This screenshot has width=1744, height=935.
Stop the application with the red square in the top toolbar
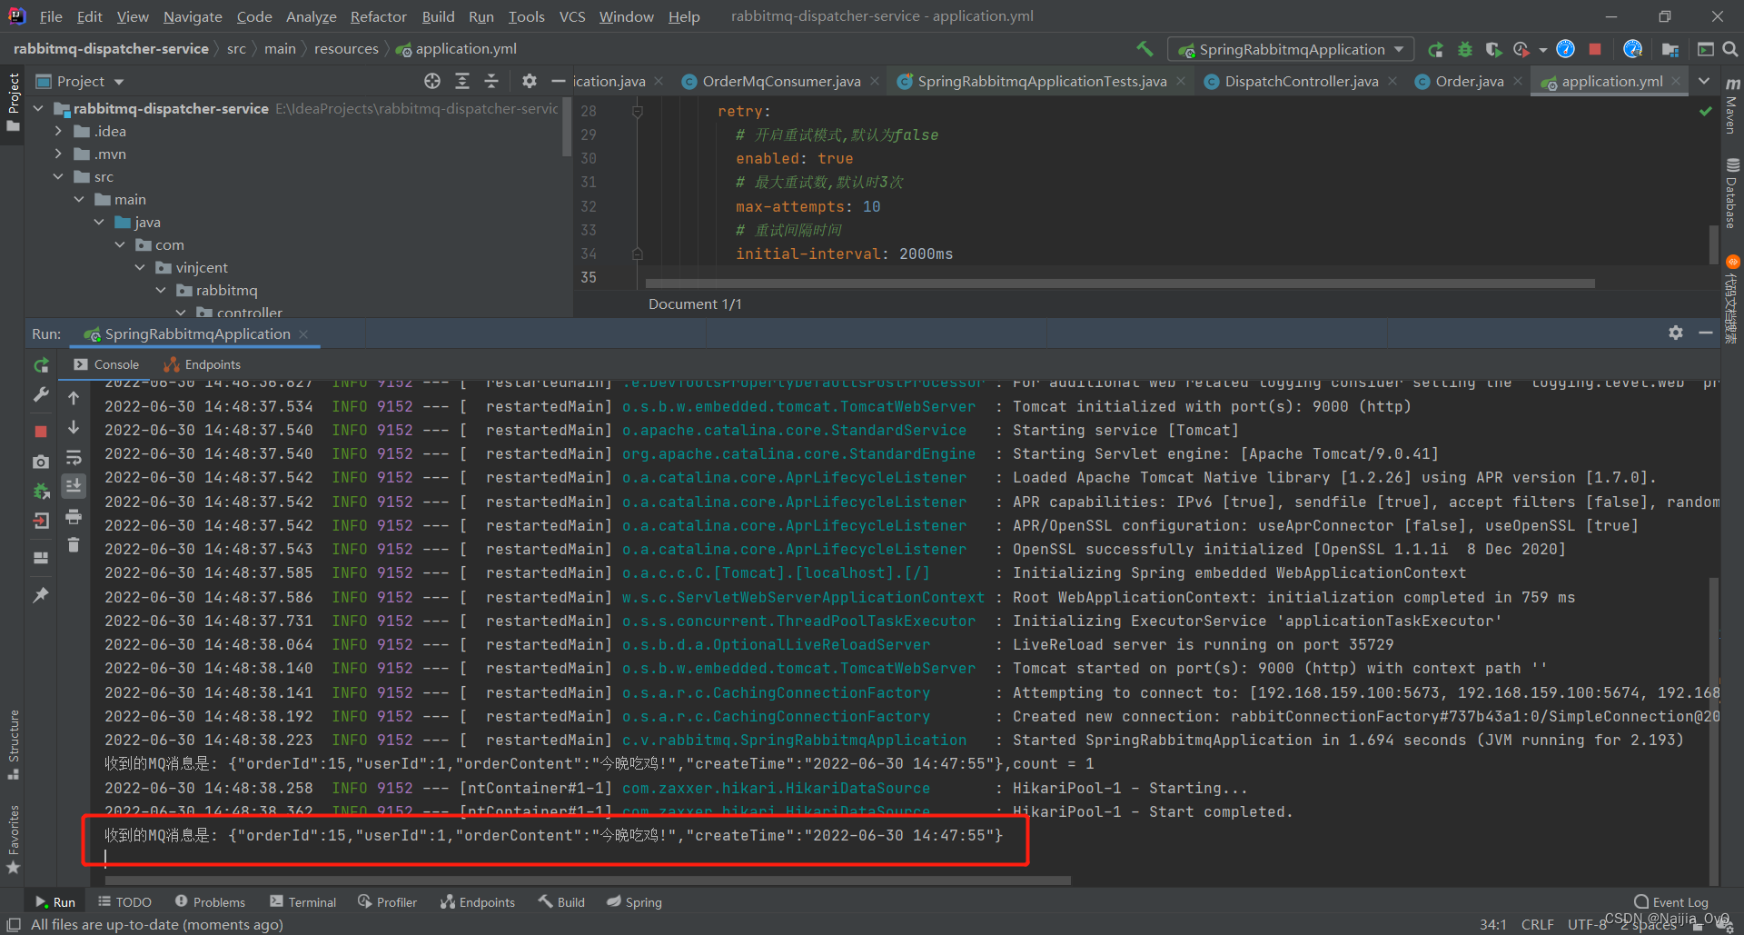pyautogui.click(x=1595, y=49)
